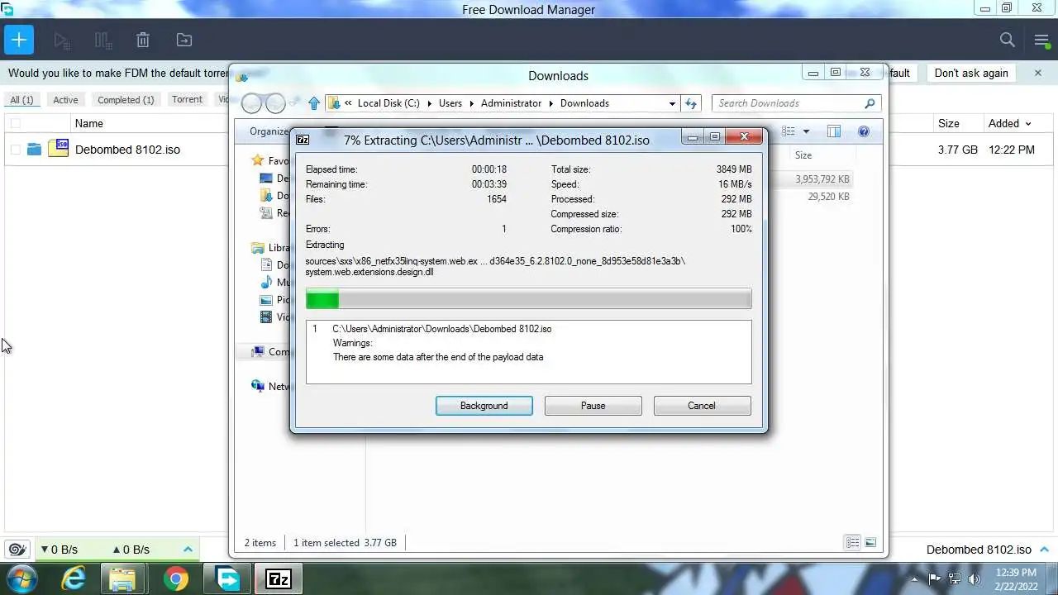
Task: Click the system tray volume icon
Action: pos(975,578)
